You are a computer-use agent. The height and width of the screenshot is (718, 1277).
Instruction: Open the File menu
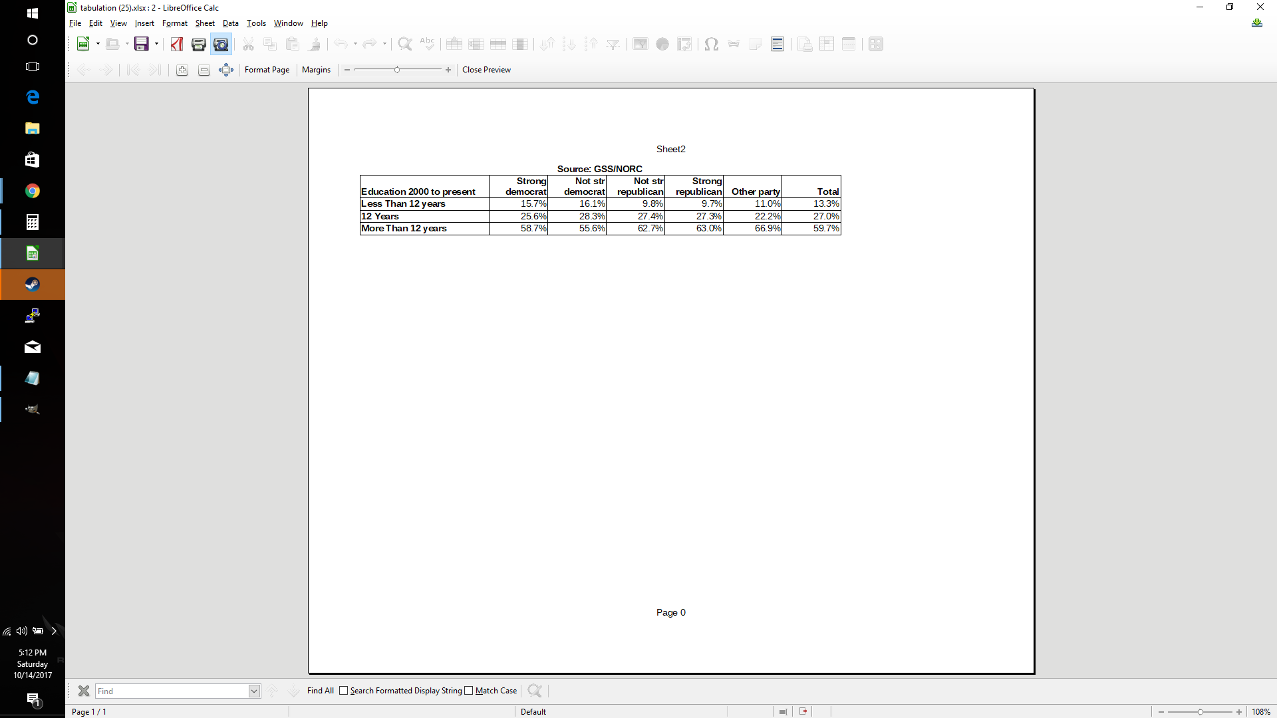75,23
